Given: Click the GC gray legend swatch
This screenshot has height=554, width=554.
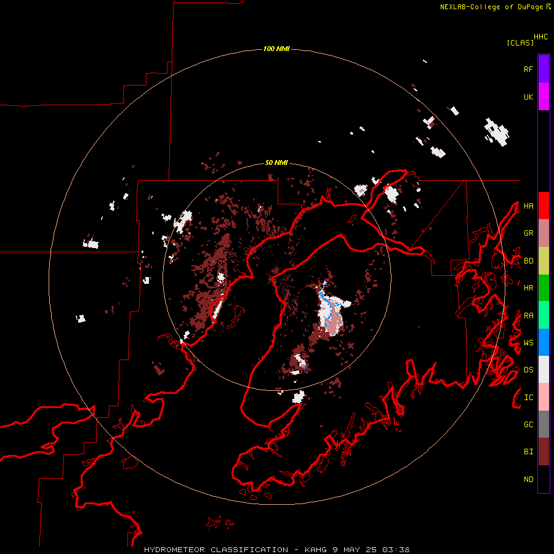Looking at the screenshot, I should tap(544, 424).
